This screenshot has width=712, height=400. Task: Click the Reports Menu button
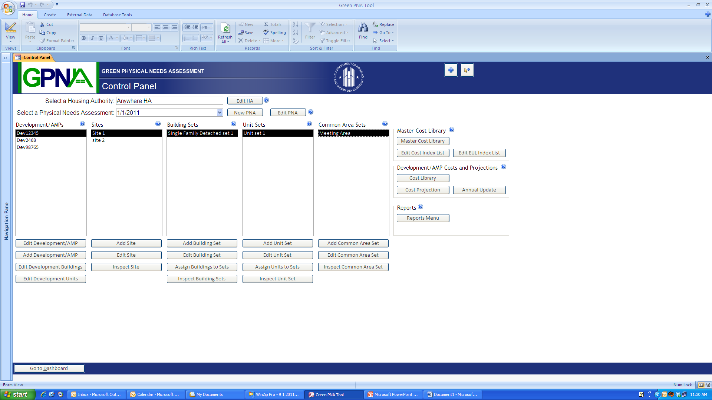tap(423, 218)
